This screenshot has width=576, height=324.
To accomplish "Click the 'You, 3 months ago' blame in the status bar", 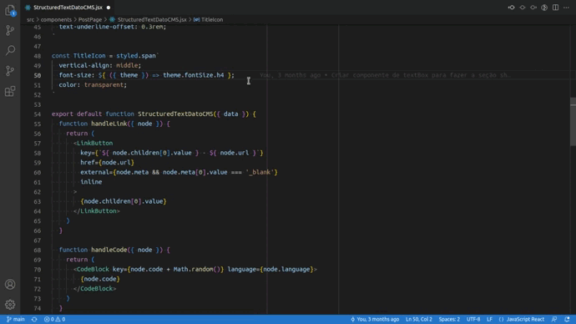I will 375,319.
